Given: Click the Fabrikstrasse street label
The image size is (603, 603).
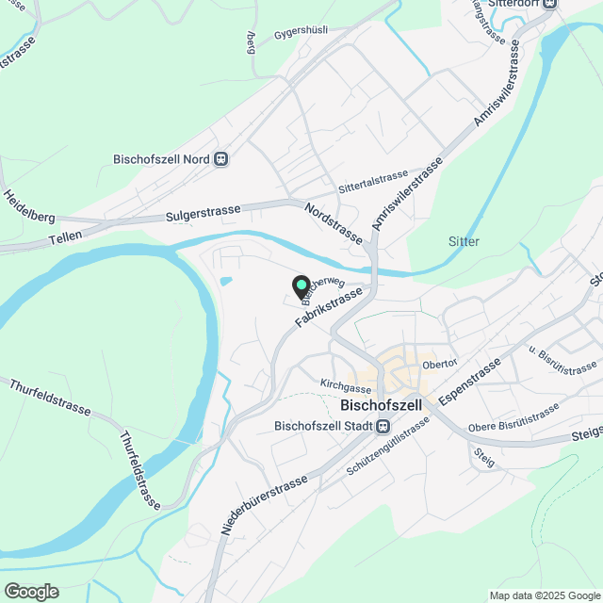Looking at the screenshot, I should (x=329, y=307).
